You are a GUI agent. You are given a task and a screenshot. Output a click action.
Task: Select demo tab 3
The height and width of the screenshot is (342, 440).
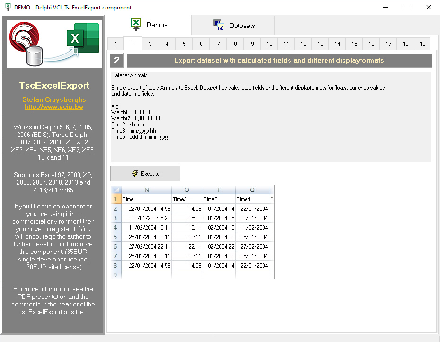tap(150, 44)
